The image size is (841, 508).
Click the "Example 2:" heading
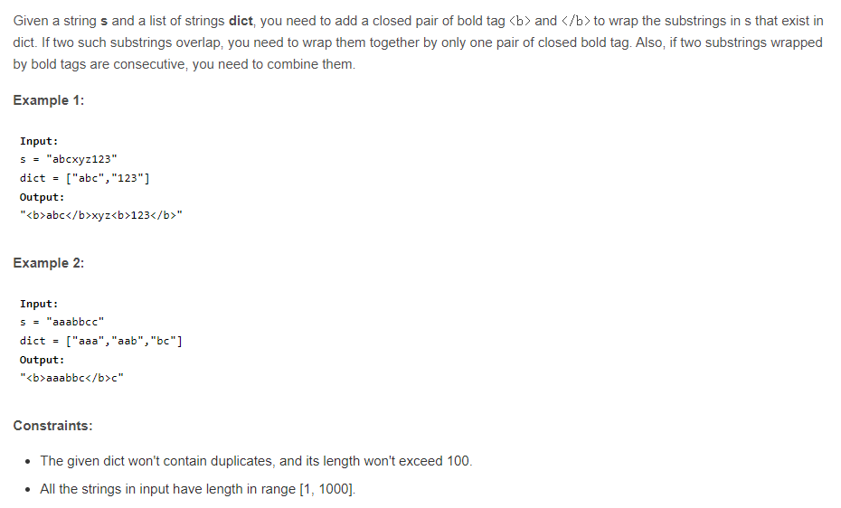tap(49, 263)
